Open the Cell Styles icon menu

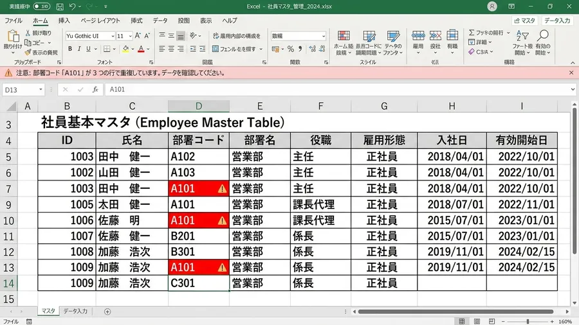coord(393,36)
